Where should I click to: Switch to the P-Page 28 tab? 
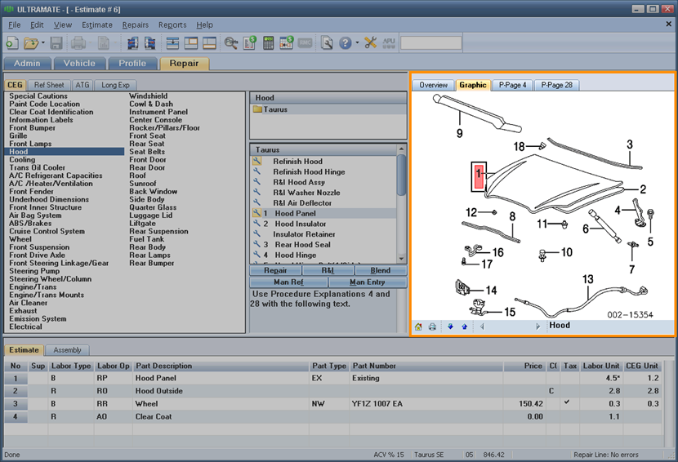[556, 85]
